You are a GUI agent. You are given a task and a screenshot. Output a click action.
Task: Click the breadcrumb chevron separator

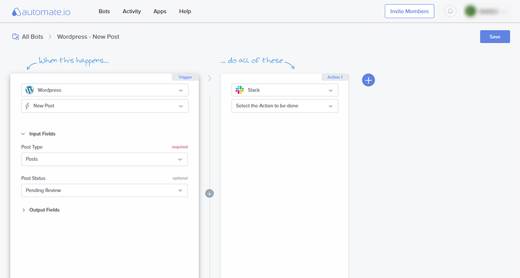[50, 36]
